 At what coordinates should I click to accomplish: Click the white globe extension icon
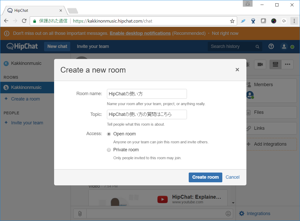click(284, 21)
